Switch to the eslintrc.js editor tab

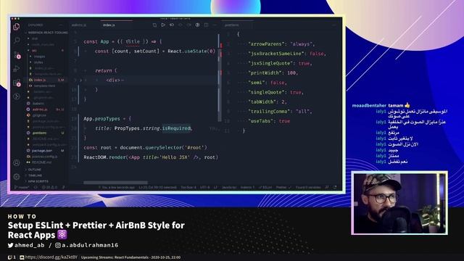click(x=79, y=25)
